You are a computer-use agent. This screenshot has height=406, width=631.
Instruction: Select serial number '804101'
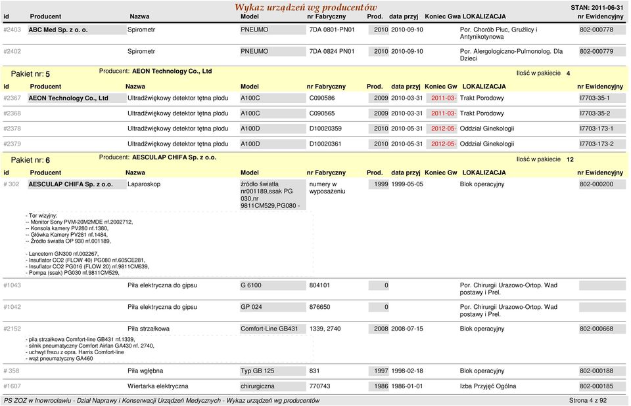pyautogui.click(x=319, y=285)
